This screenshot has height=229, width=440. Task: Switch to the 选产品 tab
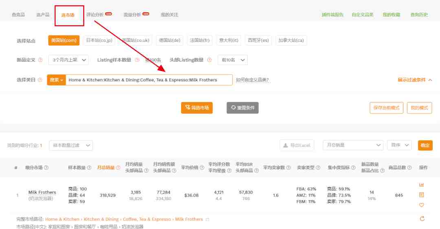pyautogui.click(x=43, y=15)
